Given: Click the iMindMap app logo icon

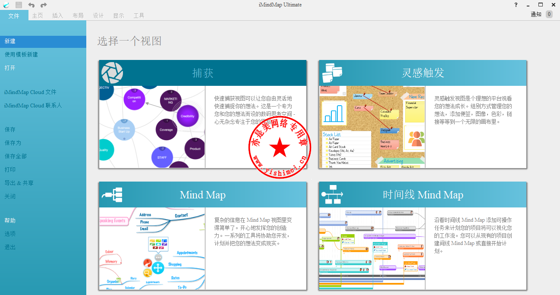Looking at the screenshot, I should [6, 5].
